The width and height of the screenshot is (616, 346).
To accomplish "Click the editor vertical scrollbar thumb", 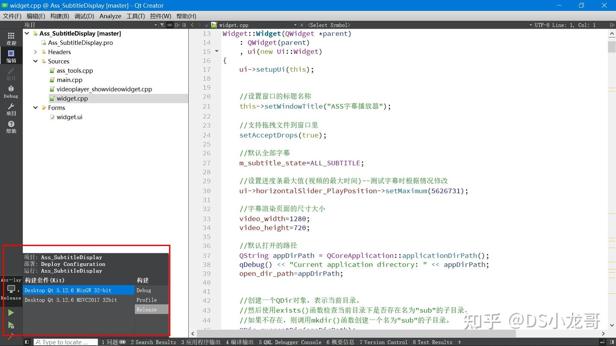I will [612, 47].
